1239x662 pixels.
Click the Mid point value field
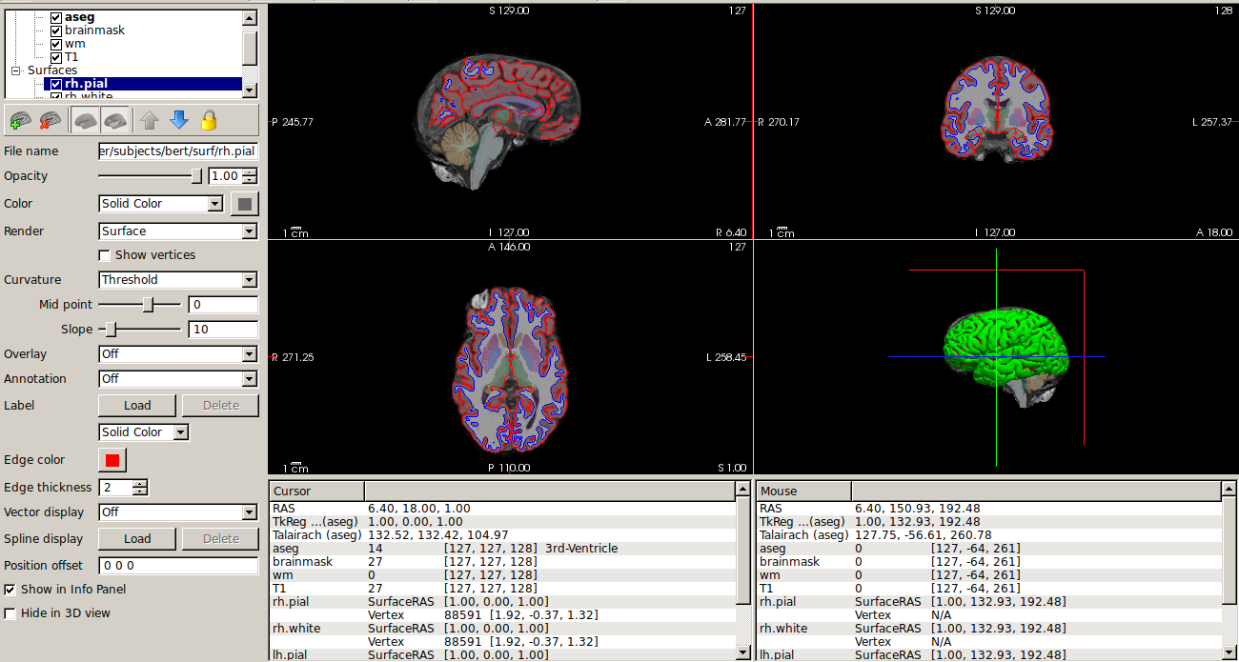coord(223,305)
